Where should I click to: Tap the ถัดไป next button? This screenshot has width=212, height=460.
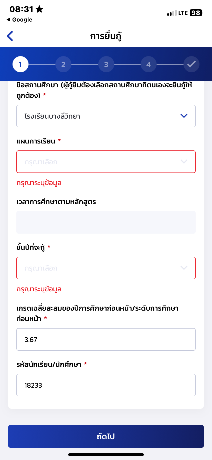tap(106, 436)
